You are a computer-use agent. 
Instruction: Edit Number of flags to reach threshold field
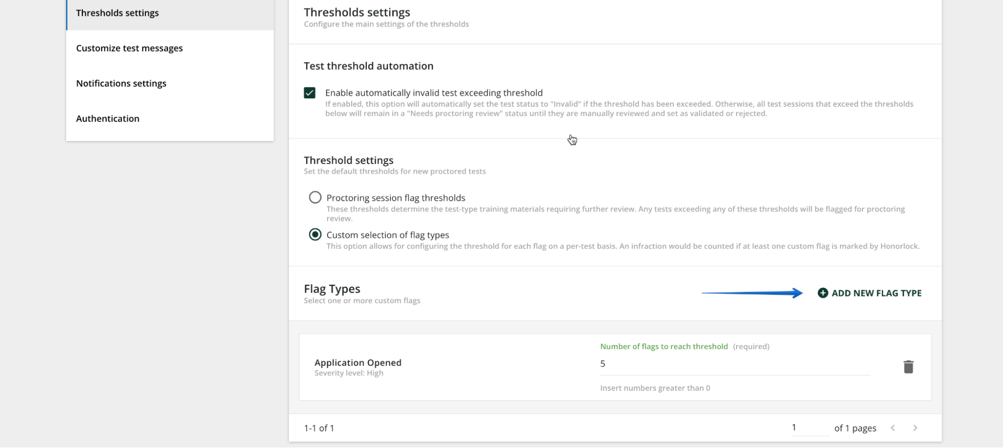pos(735,364)
